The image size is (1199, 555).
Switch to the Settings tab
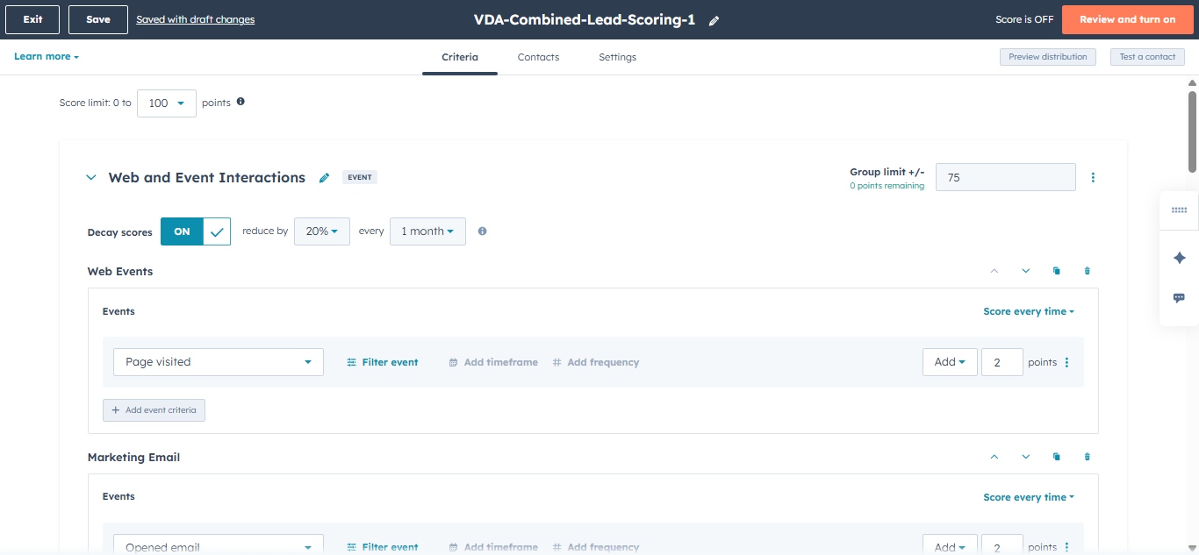point(618,57)
